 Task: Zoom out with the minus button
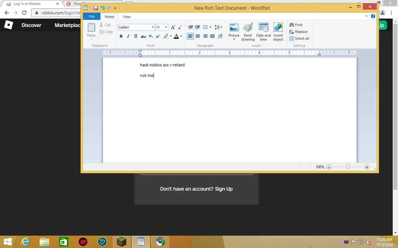click(x=329, y=167)
